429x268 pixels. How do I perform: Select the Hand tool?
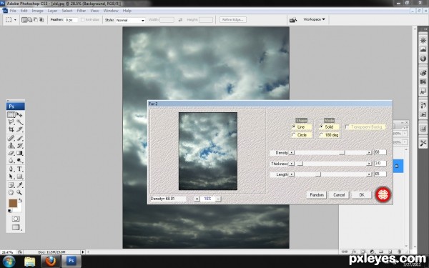coord(11,192)
